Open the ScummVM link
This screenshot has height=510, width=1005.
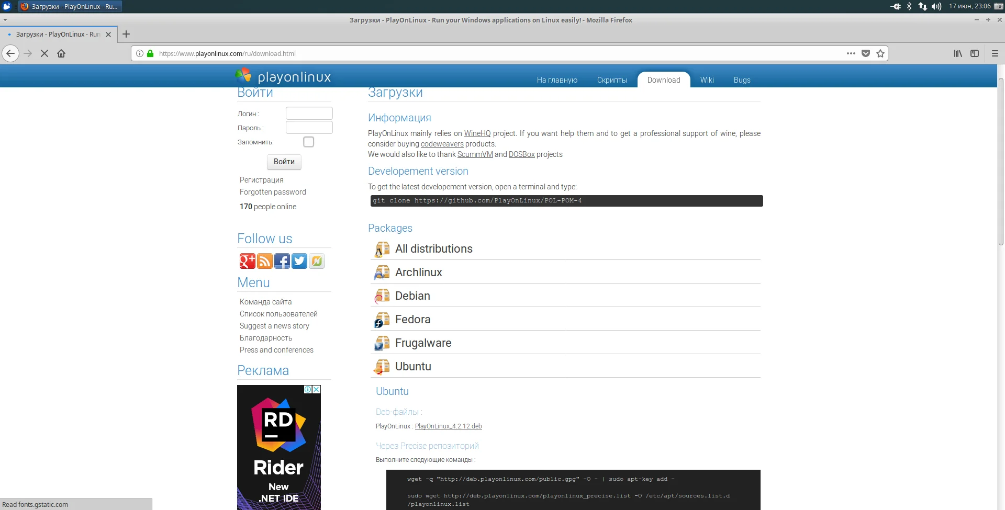point(475,154)
